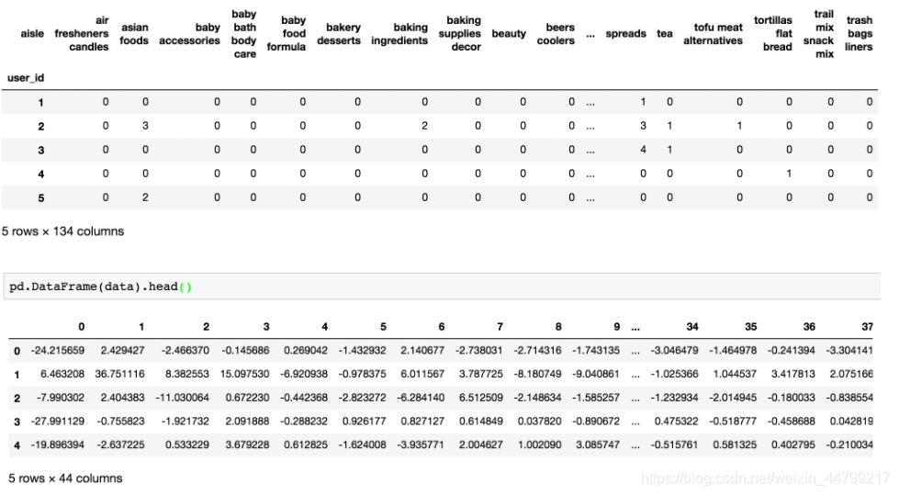Image resolution: width=899 pixels, height=495 pixels.
Task: Click asian foods value 3 for user 2
Action: point(146,126)
